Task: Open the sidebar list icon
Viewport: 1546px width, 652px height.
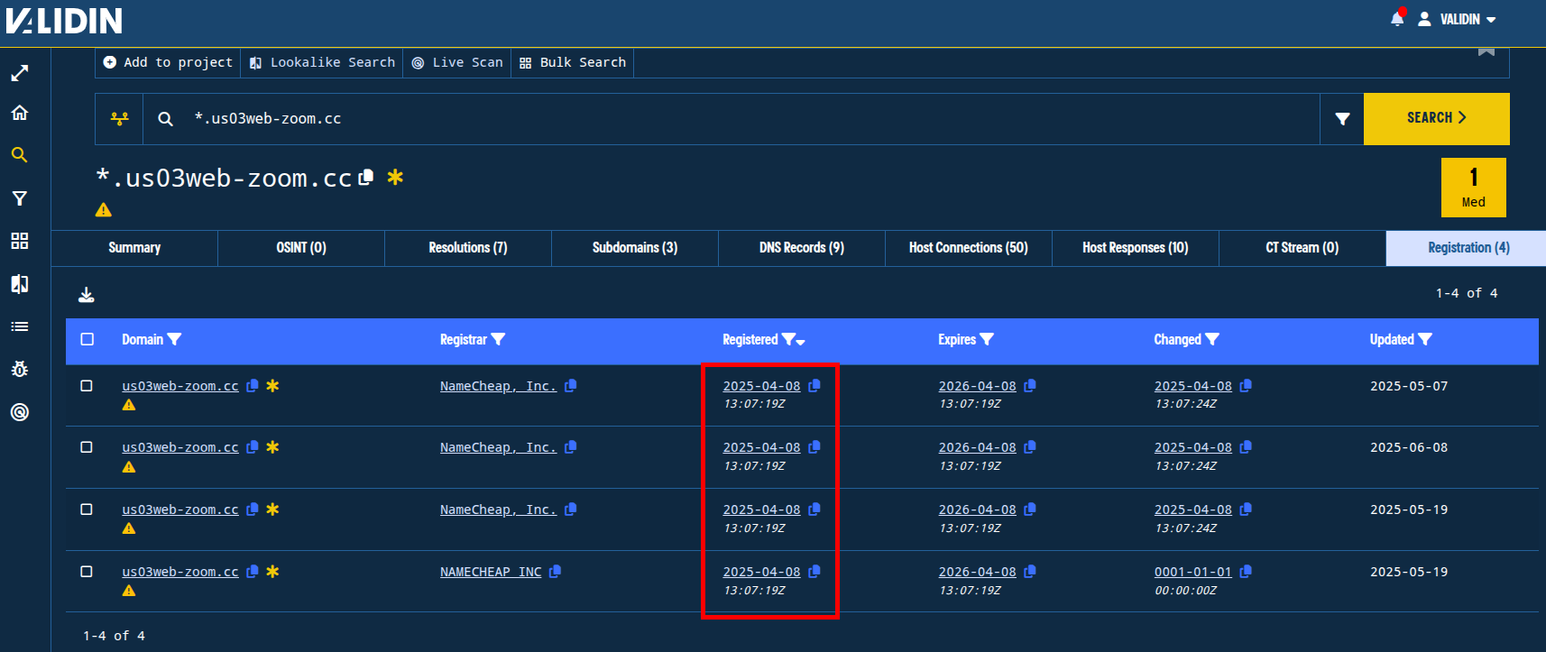Action: (x=20, y=326)
